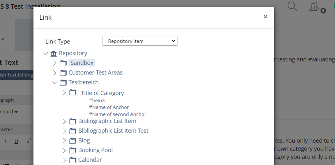Collapse the Testbereich folder
The image size is (335, 165).
(x=55, y=82)
